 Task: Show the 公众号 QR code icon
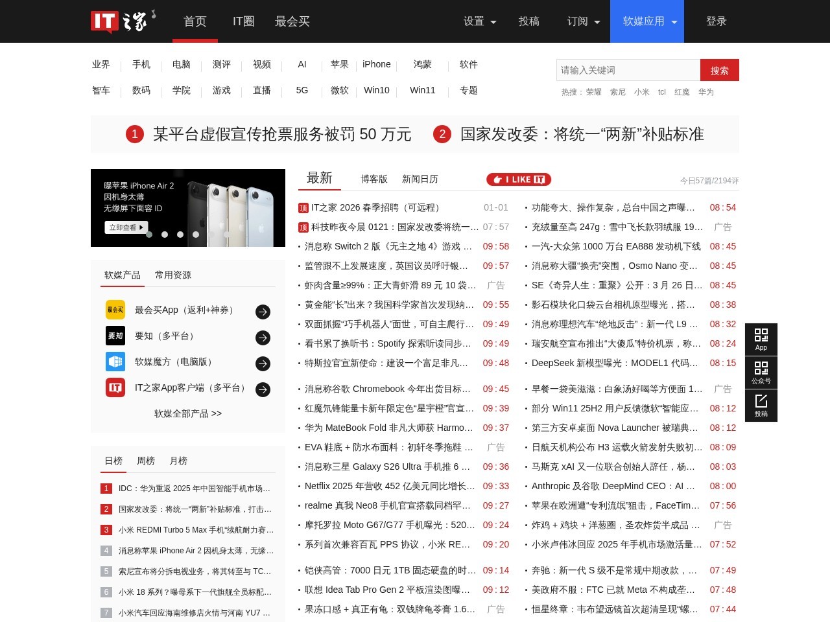(761, 373)
